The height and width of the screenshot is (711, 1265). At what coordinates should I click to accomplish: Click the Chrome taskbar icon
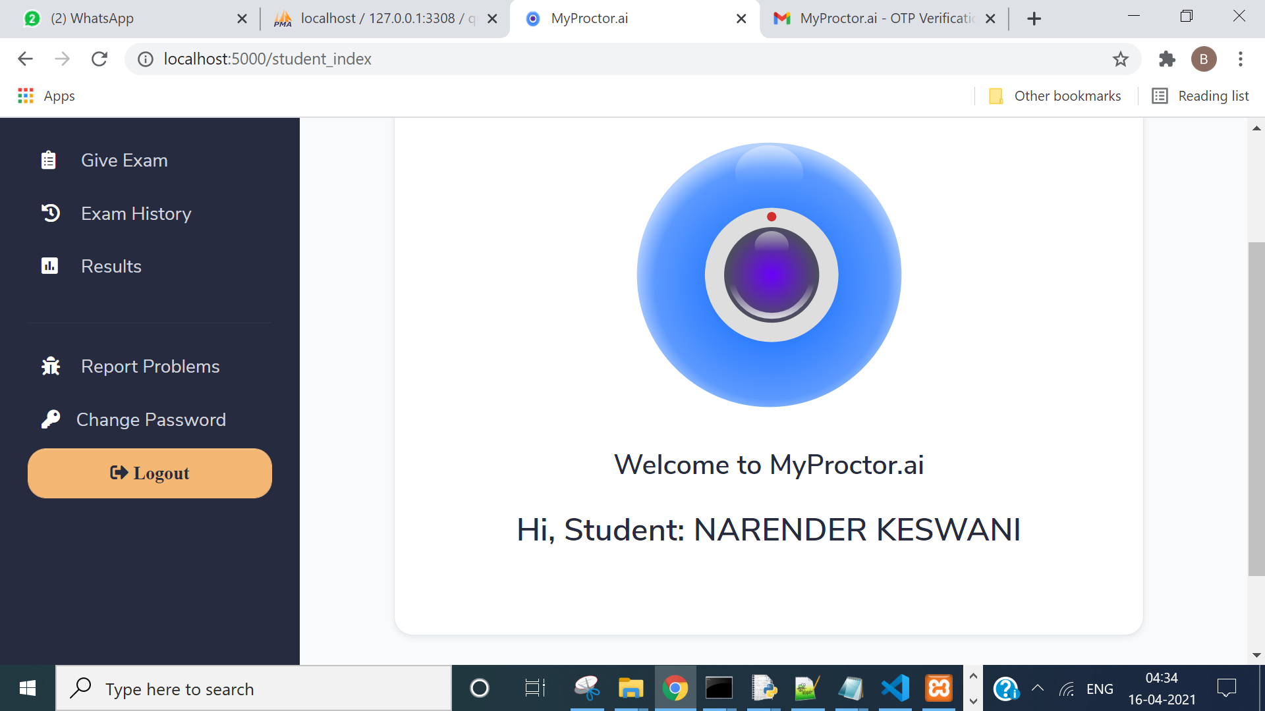tap(675, 689)
